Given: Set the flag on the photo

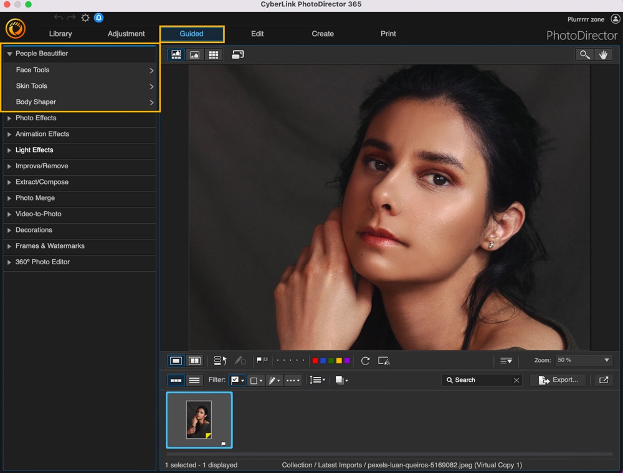Looking at the screenshot, I should click(x=259, y=360).
